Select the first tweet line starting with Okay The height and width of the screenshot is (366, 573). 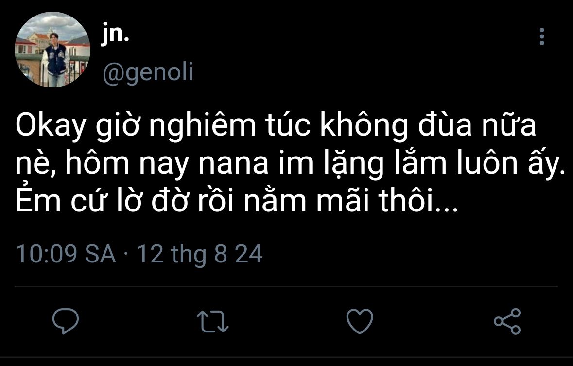pos(276,125)
